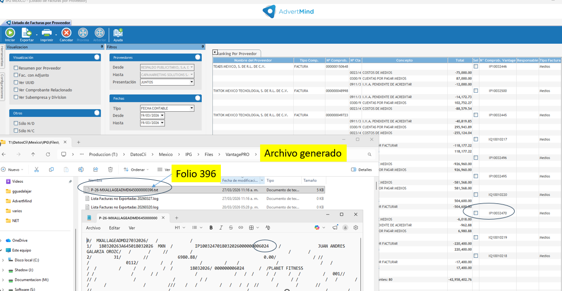Pin the Visualizacion panel

point(102,47)
